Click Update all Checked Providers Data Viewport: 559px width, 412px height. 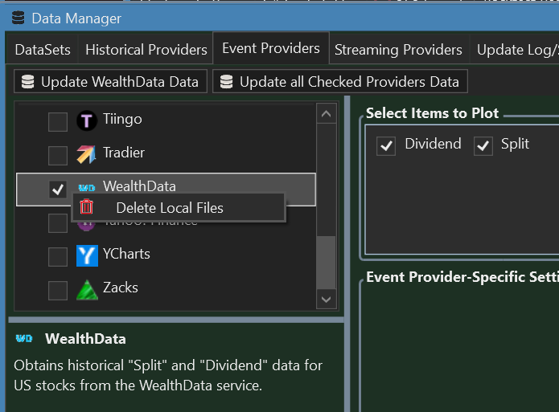pos(339,81)
